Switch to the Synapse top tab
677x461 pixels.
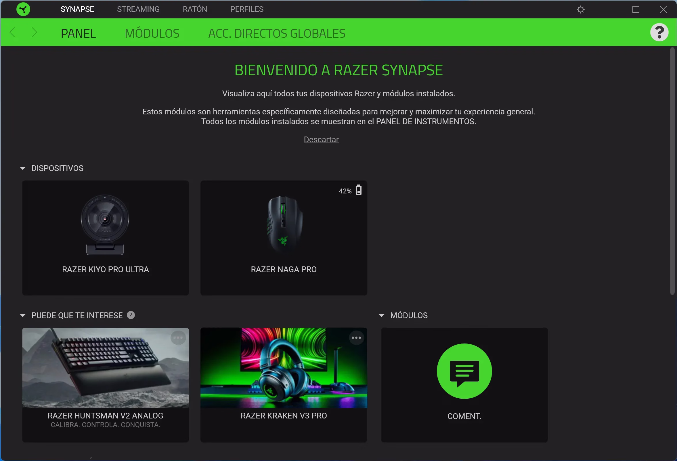pyautogui.click(x=77, y=9)
